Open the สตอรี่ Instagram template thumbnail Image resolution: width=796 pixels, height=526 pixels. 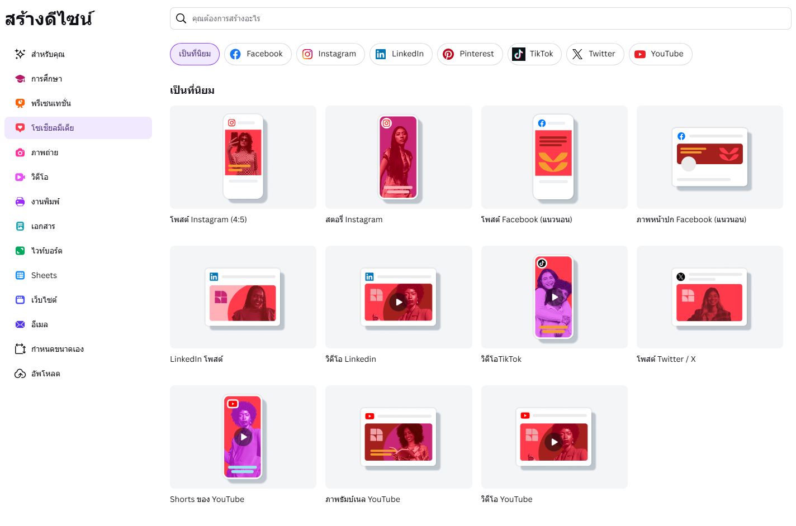tap(399, 157)
